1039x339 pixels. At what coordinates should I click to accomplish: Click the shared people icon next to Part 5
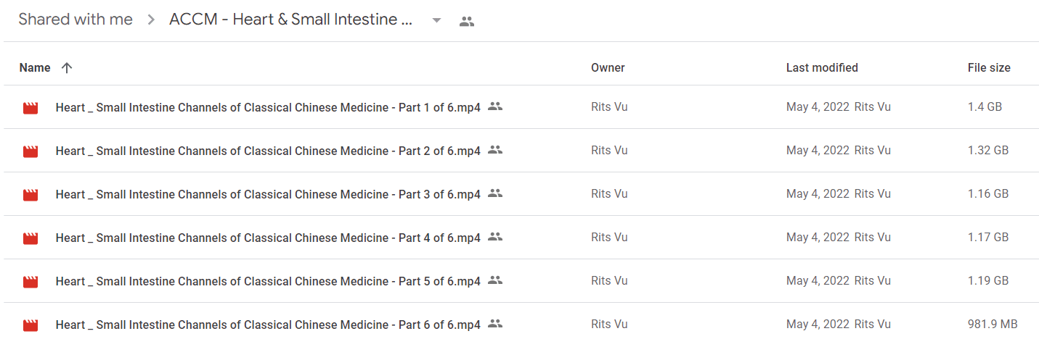click(495, 280)
